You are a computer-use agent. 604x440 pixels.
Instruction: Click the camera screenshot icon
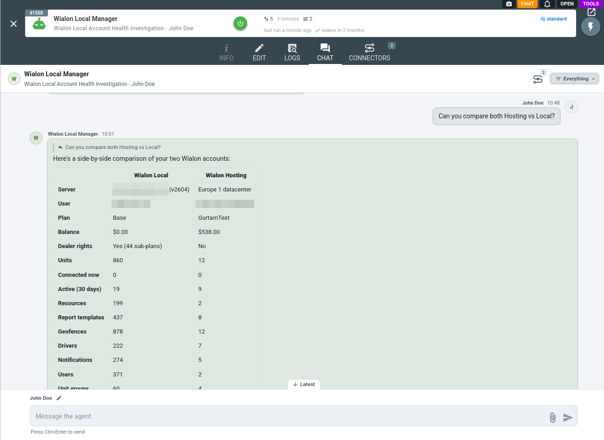point(509,4)
